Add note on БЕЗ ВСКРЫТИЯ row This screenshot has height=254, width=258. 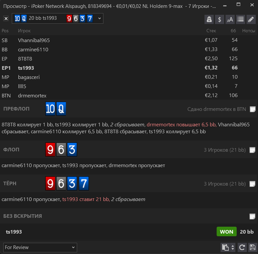click(252, 216)
